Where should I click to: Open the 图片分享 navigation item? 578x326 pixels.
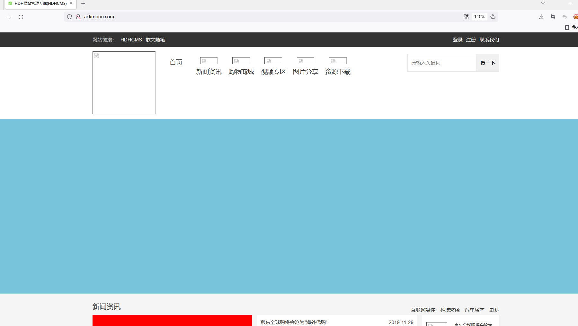click(x=306, y=72)
